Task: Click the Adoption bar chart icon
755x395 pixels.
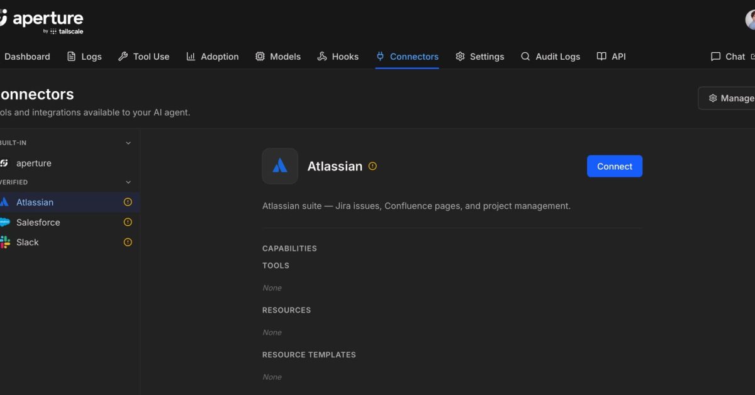Action: point(191,57)
